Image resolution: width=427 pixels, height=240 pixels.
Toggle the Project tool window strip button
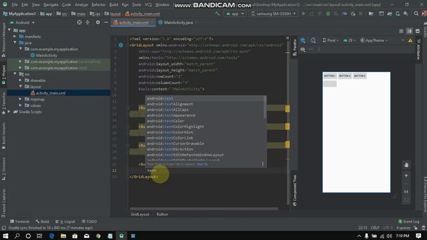pos(3,75)
